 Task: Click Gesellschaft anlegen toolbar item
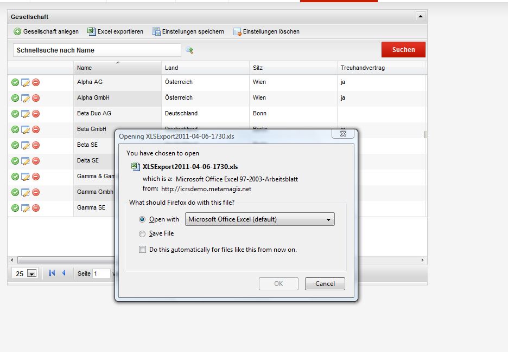tap(46, 31)
